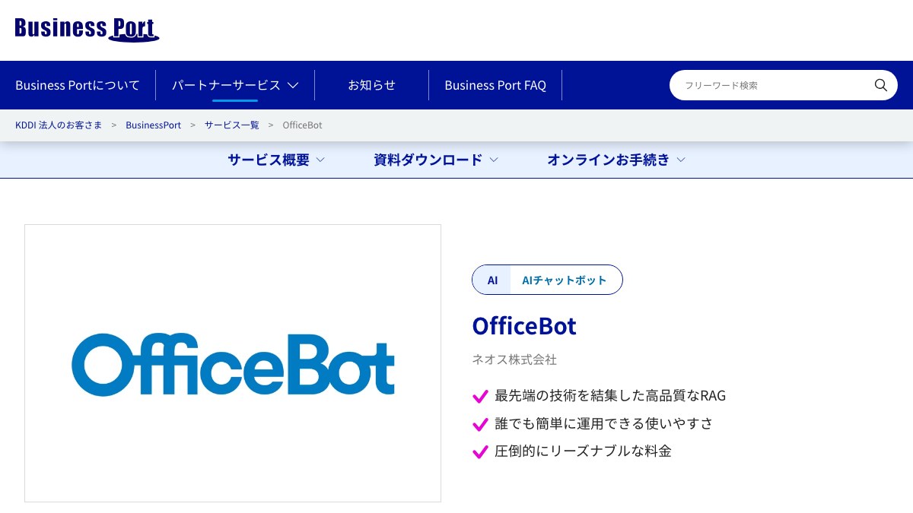Expand the 資料ダウンロード chevron
The width and height of the screenshot is (913, 513).
[x=494, y=160]
